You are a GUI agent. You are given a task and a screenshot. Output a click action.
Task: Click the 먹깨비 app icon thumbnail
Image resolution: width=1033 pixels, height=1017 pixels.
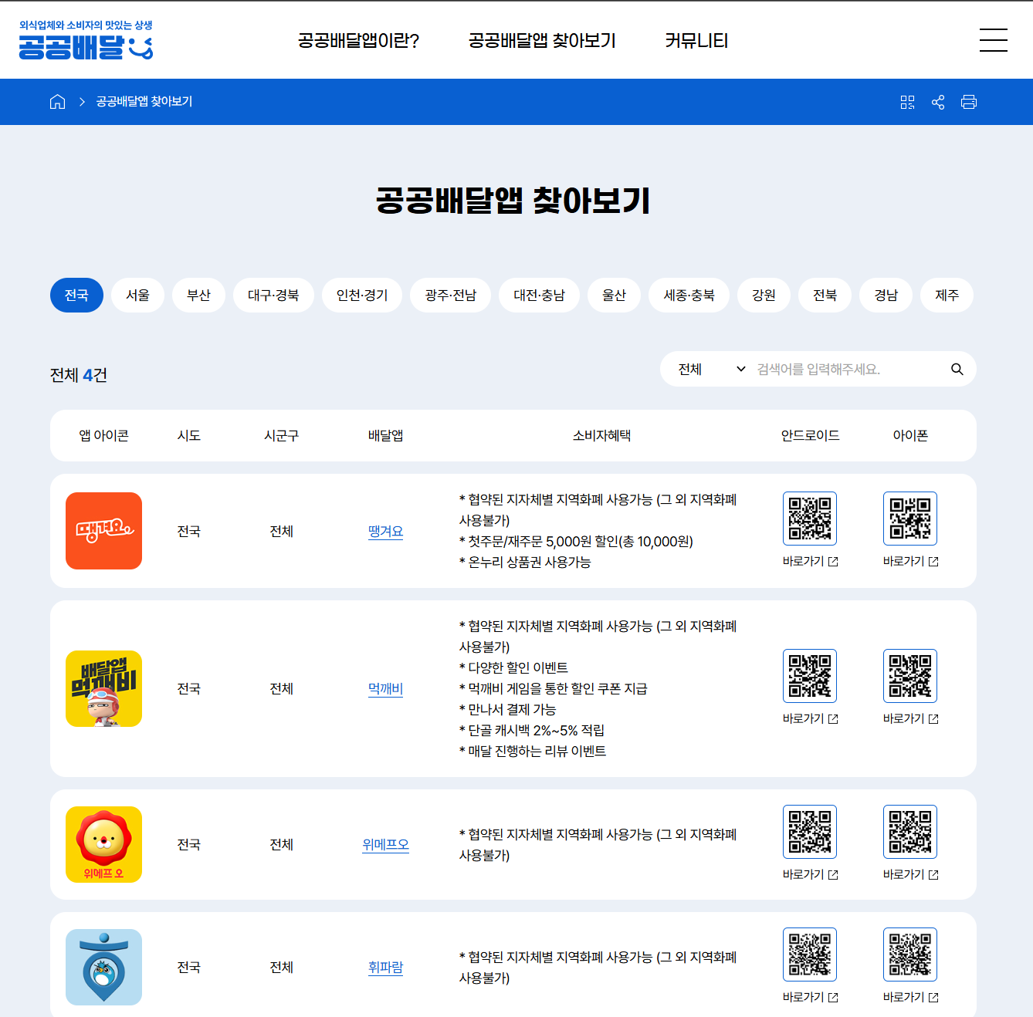coord(103,688)
